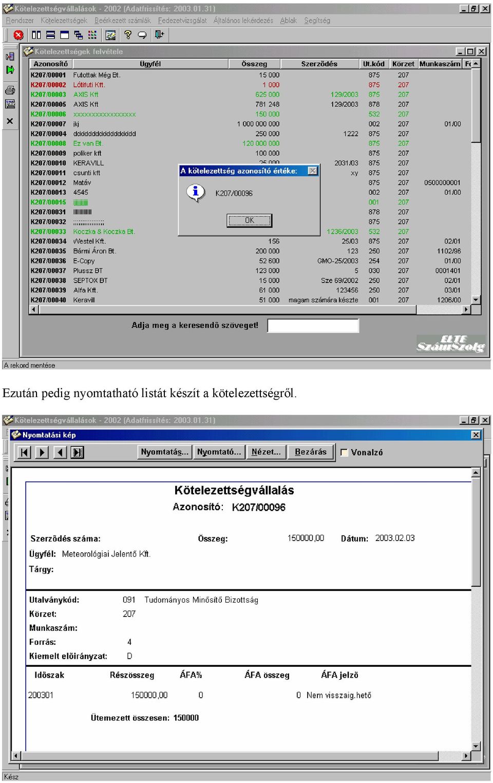493x783 pixels.
Task: Open the Általános lekérdezés menu
Action: (243, 21)
